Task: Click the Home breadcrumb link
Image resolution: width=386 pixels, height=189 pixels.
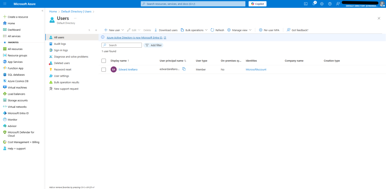Action: tap(53, 12)
